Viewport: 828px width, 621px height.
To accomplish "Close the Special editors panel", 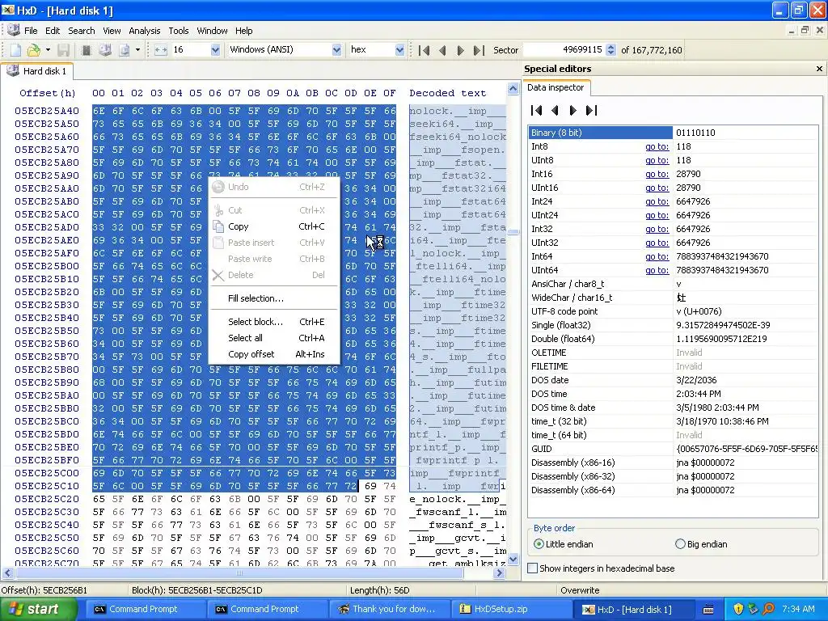I will pos(819,69).
